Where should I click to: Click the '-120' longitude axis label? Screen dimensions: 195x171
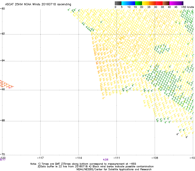[3, 158]
